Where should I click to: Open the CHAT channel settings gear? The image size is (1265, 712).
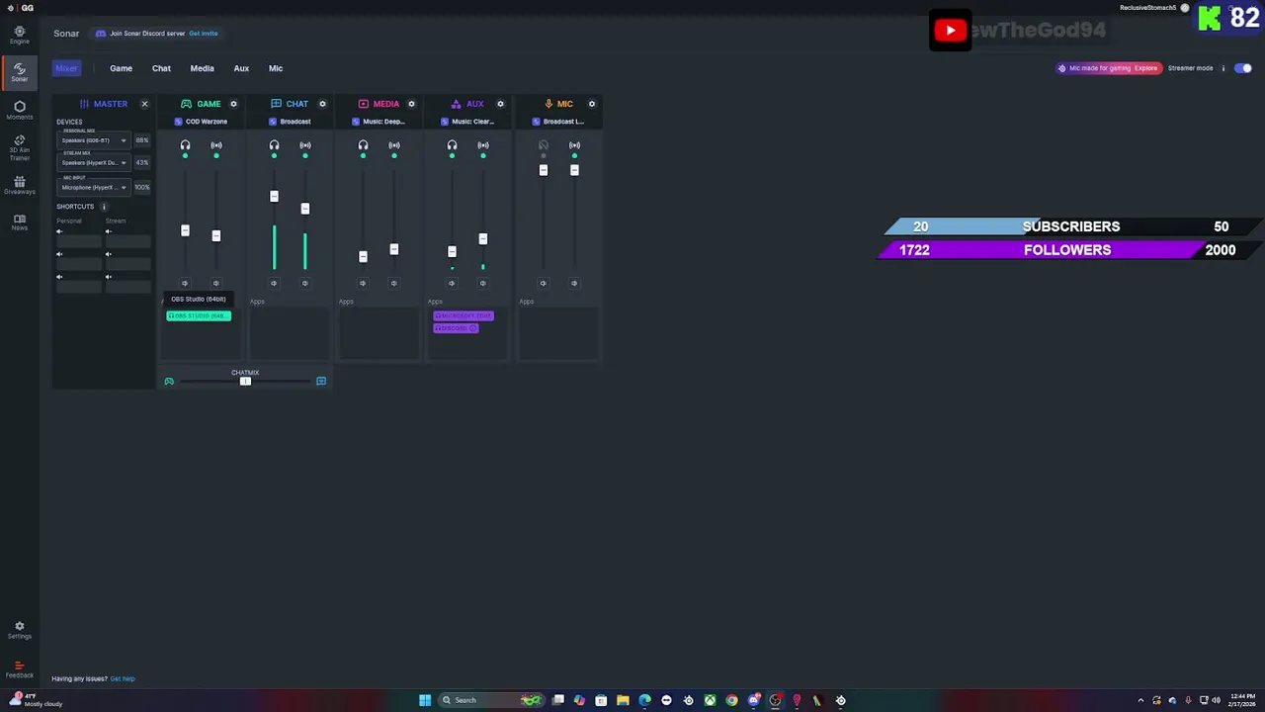click(322, 104)
